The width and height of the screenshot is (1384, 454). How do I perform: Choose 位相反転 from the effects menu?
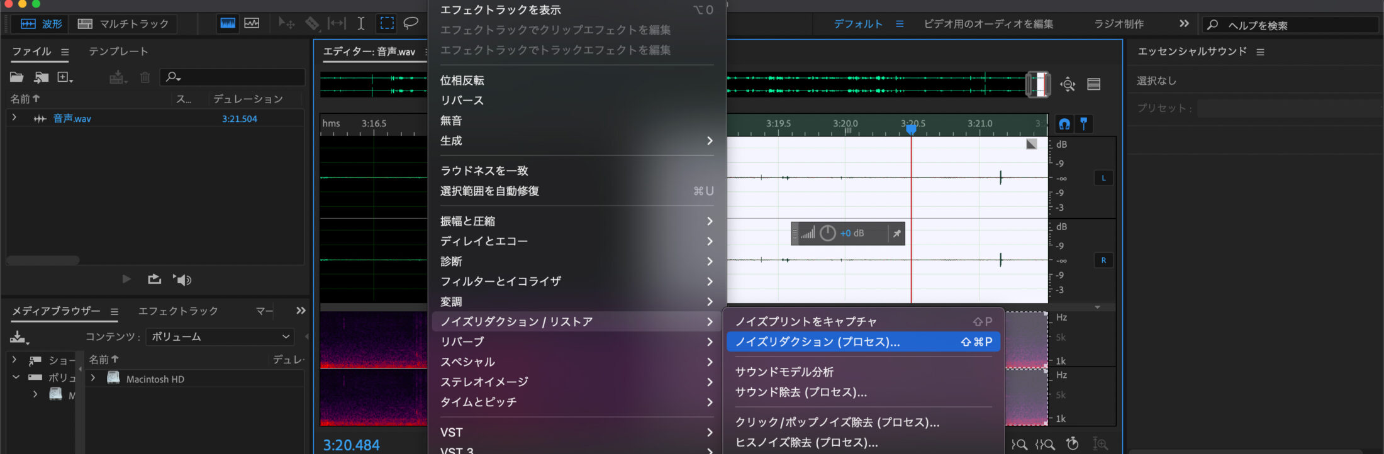pyautogui.click(x=576, y=80)
